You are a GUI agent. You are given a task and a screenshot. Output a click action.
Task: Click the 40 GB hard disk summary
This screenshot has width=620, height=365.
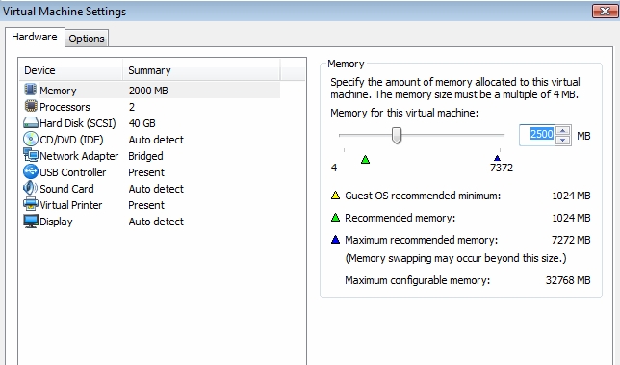click(x=142, y=123)
